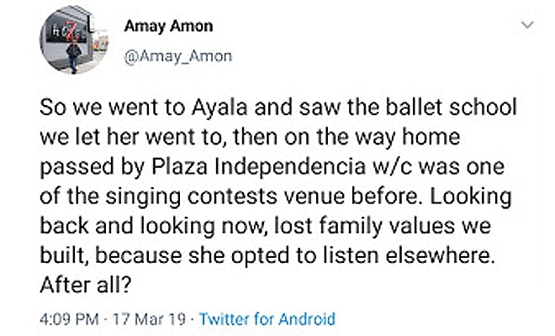Screen dimensions: 555x336
Task: Open the Amay Amon display name
Action: (x=168, y=26)
